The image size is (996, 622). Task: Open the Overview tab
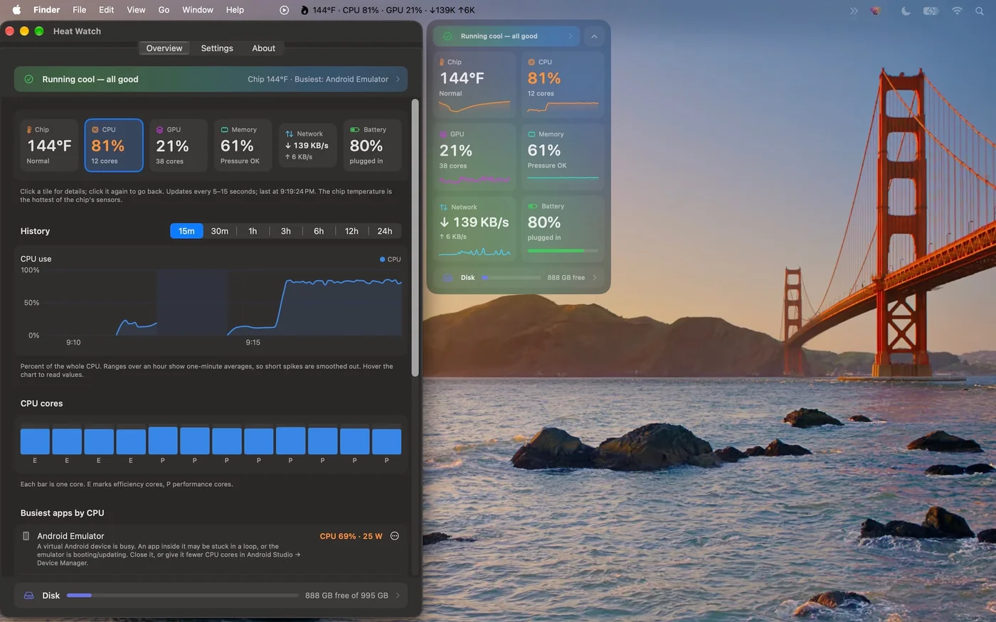point(164,48)
